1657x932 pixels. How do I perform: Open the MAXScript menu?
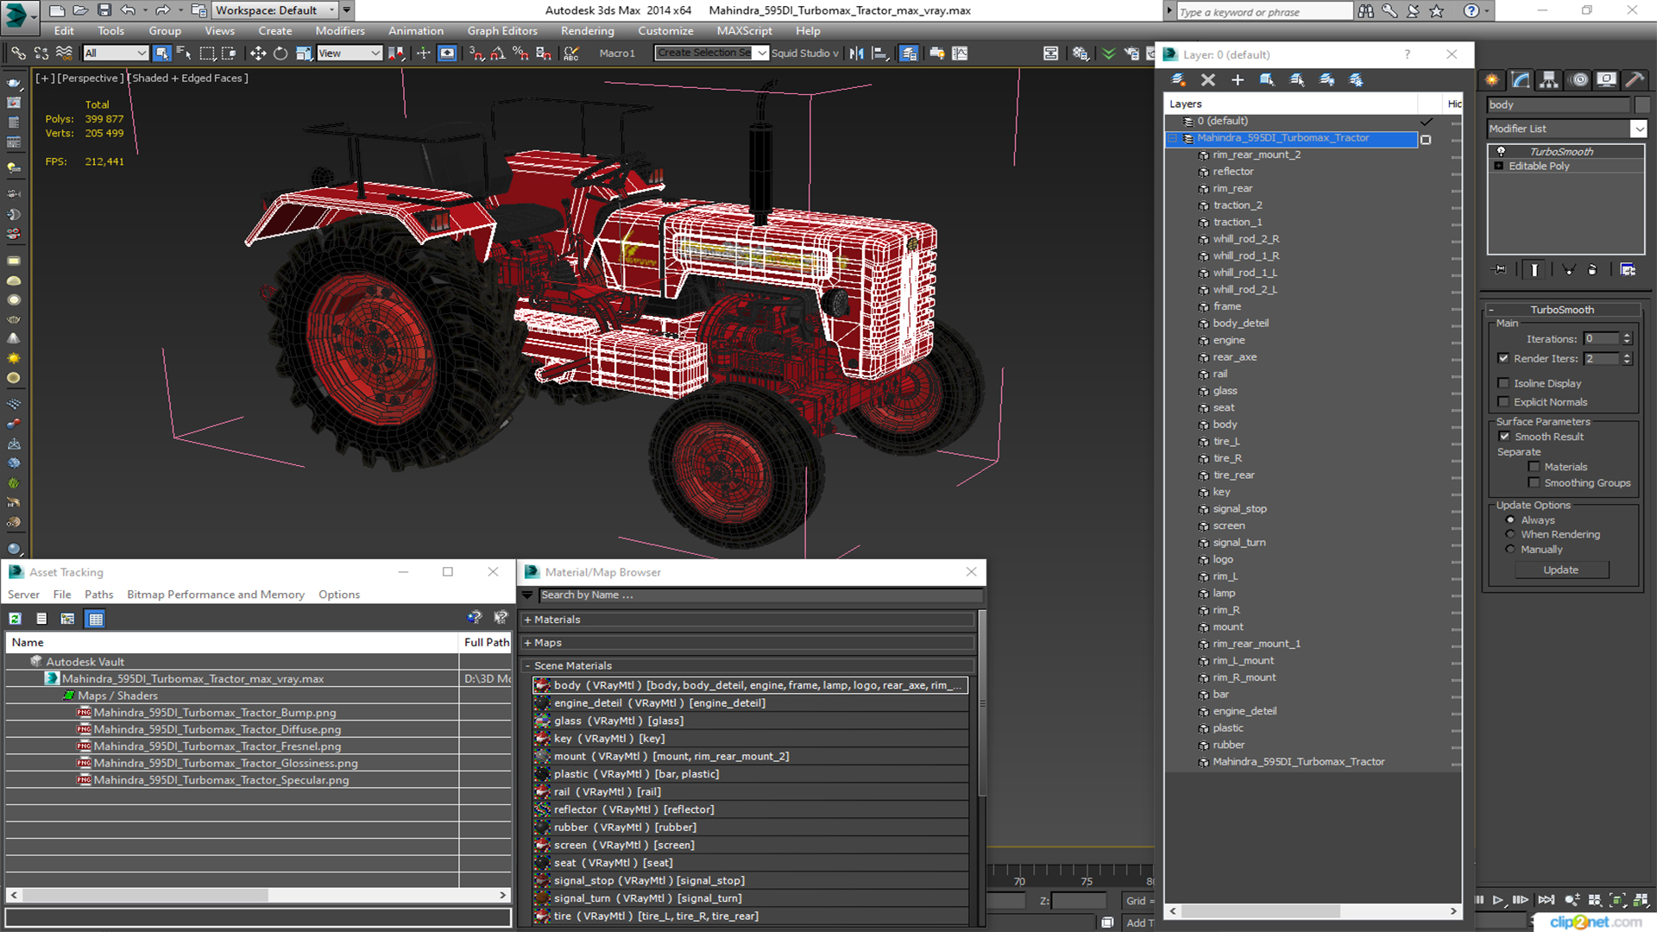coord(744,31)
